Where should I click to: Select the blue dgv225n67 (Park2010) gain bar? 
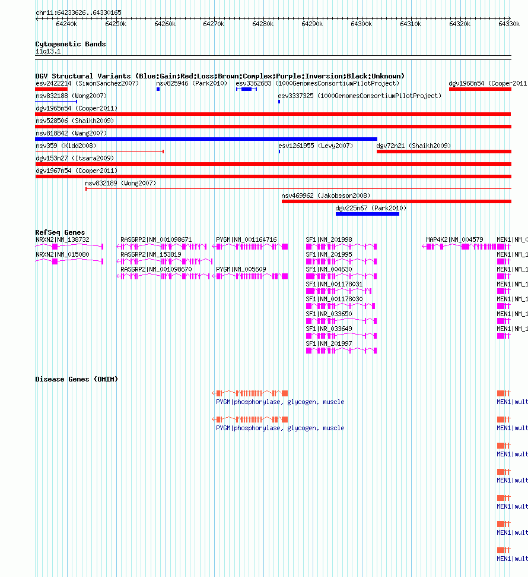pyautogui.click(x=367, y=214)
